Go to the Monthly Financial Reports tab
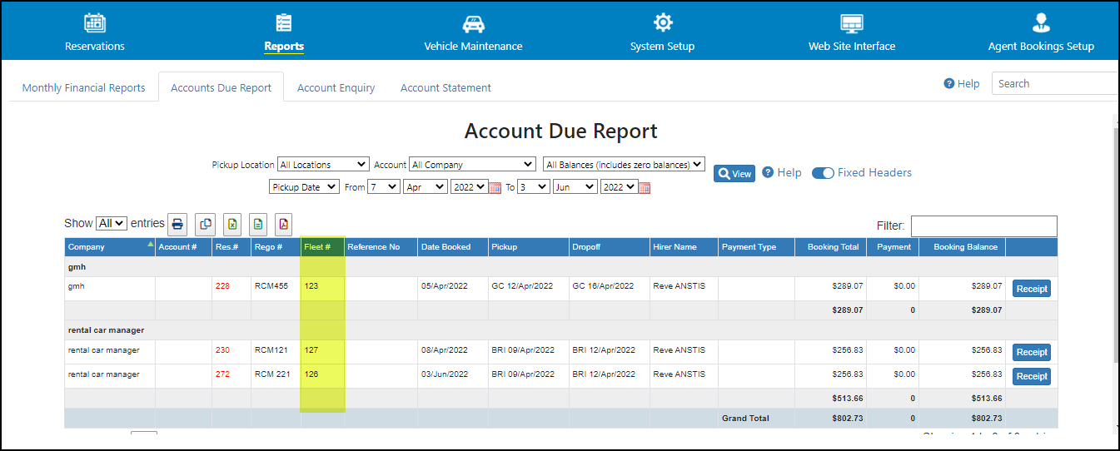Viewport: 1120px width, 451px height. pyautogui.click(x=83, y=87)
